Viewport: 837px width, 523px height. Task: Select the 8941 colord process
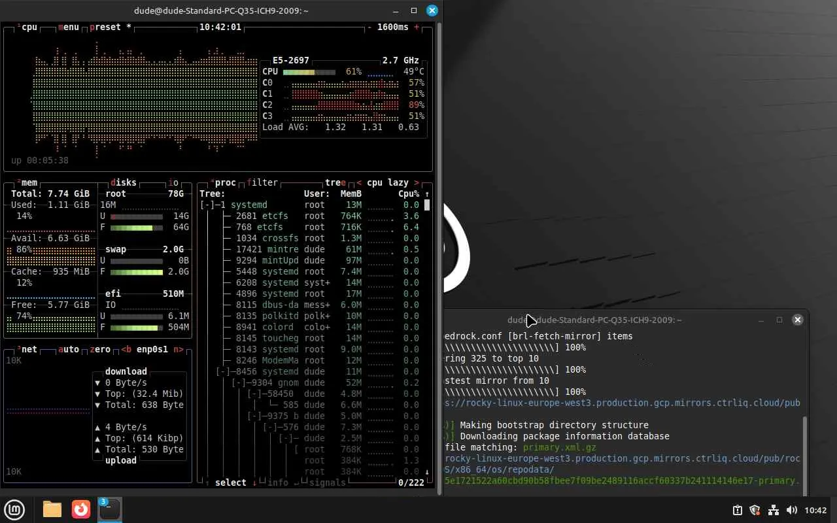313,327
